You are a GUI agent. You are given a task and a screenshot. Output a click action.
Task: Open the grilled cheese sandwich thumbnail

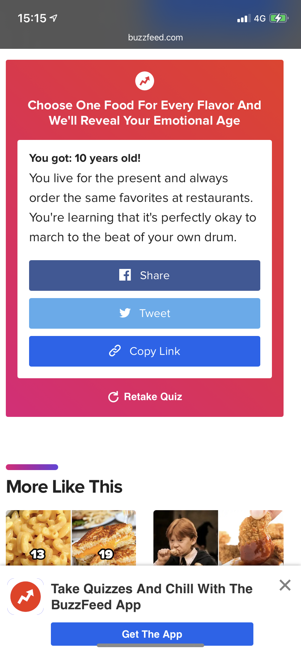[x=104, y=538]
